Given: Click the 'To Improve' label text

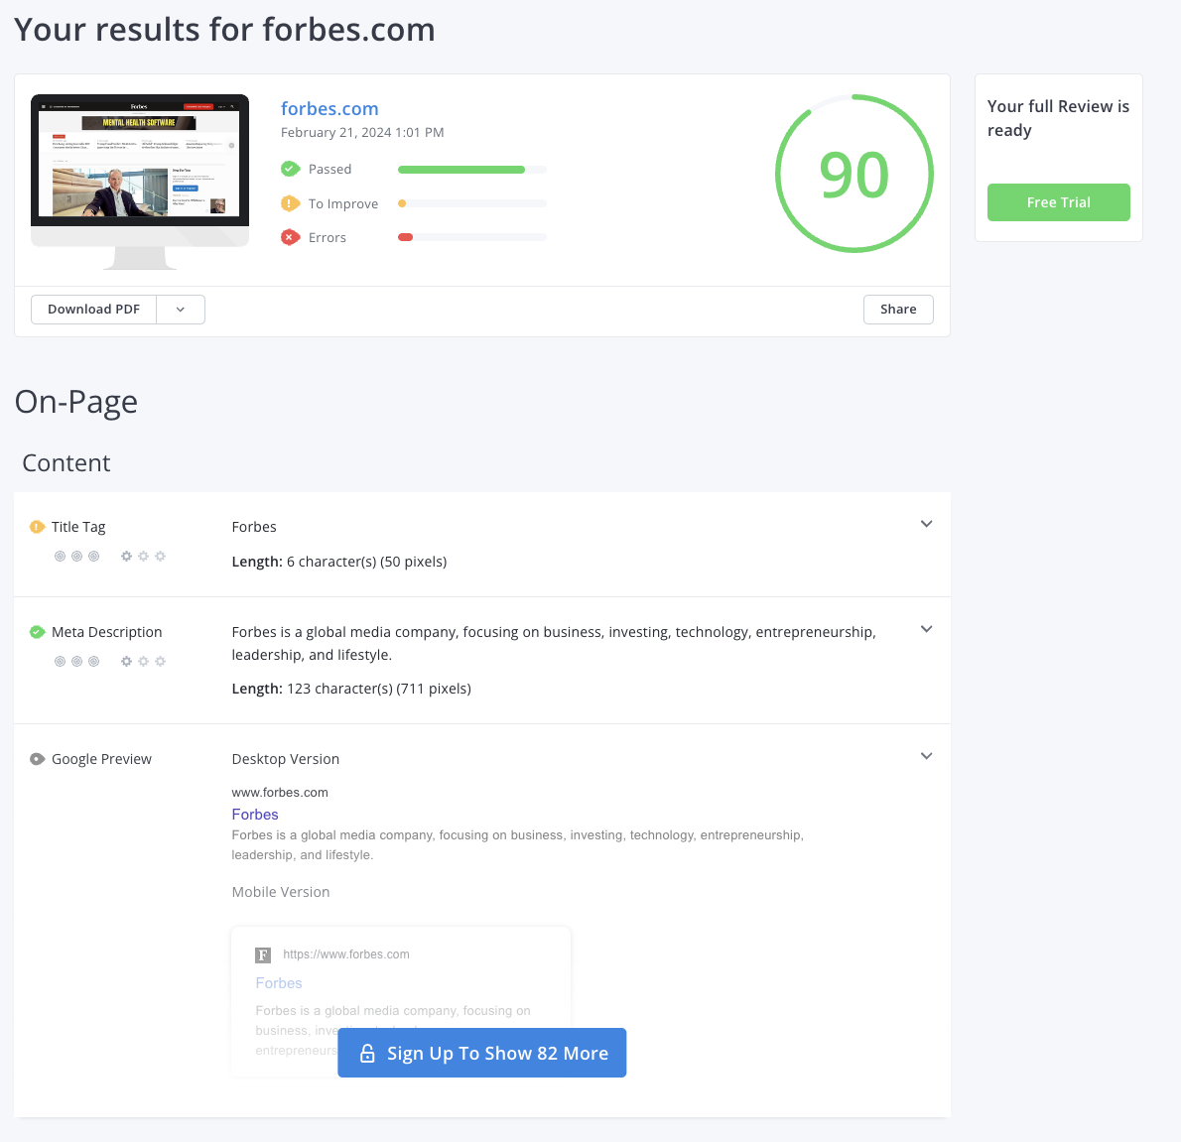Looking at the screenshot, I should point(343,204).
